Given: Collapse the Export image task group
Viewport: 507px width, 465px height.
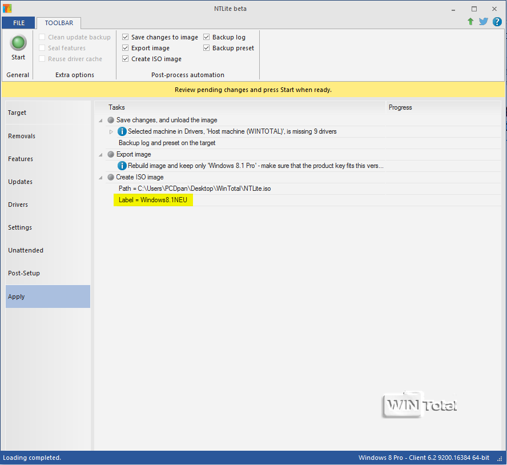Looking at the screenshot, I should 101,155.
